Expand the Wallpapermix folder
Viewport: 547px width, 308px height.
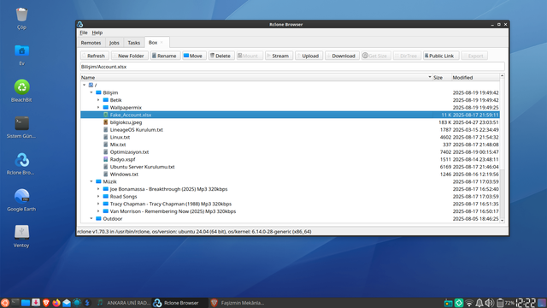click(x=98, y=107)
